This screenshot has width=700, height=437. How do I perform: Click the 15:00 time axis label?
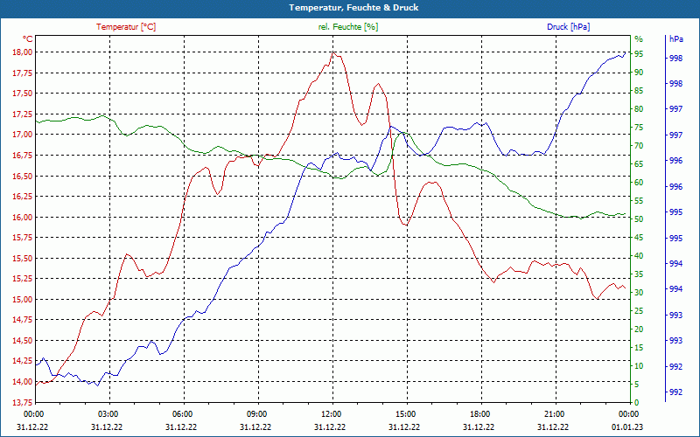(x=405, y=413)
